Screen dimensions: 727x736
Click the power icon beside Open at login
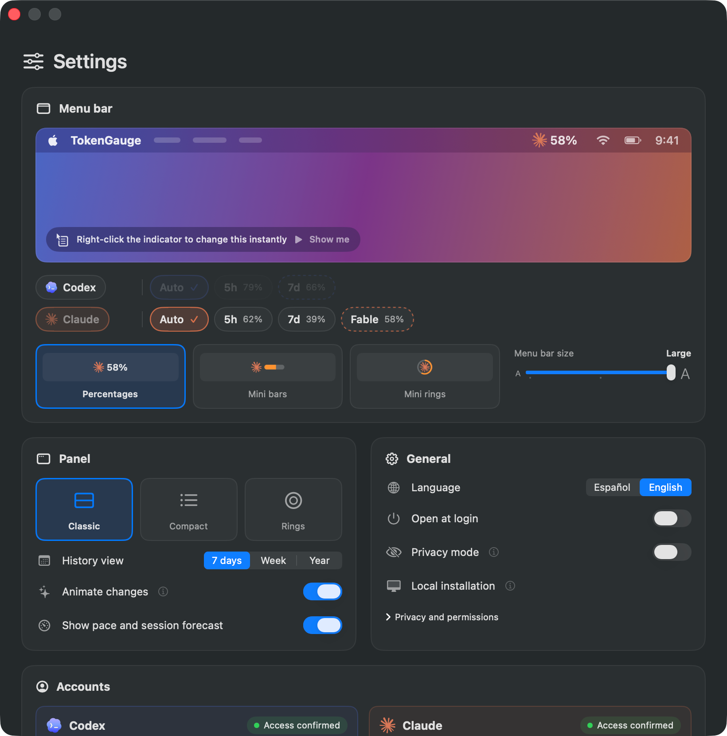[394, 518]
